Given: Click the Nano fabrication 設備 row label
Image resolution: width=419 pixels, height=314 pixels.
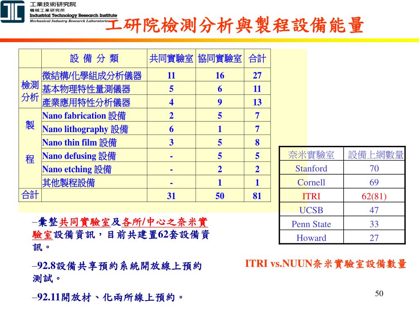Looking at the screenshot, I should (84, 116).
